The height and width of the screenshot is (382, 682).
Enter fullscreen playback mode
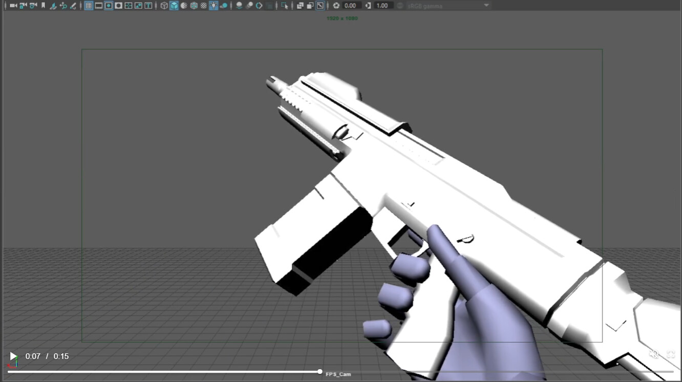tap(671, 354)
